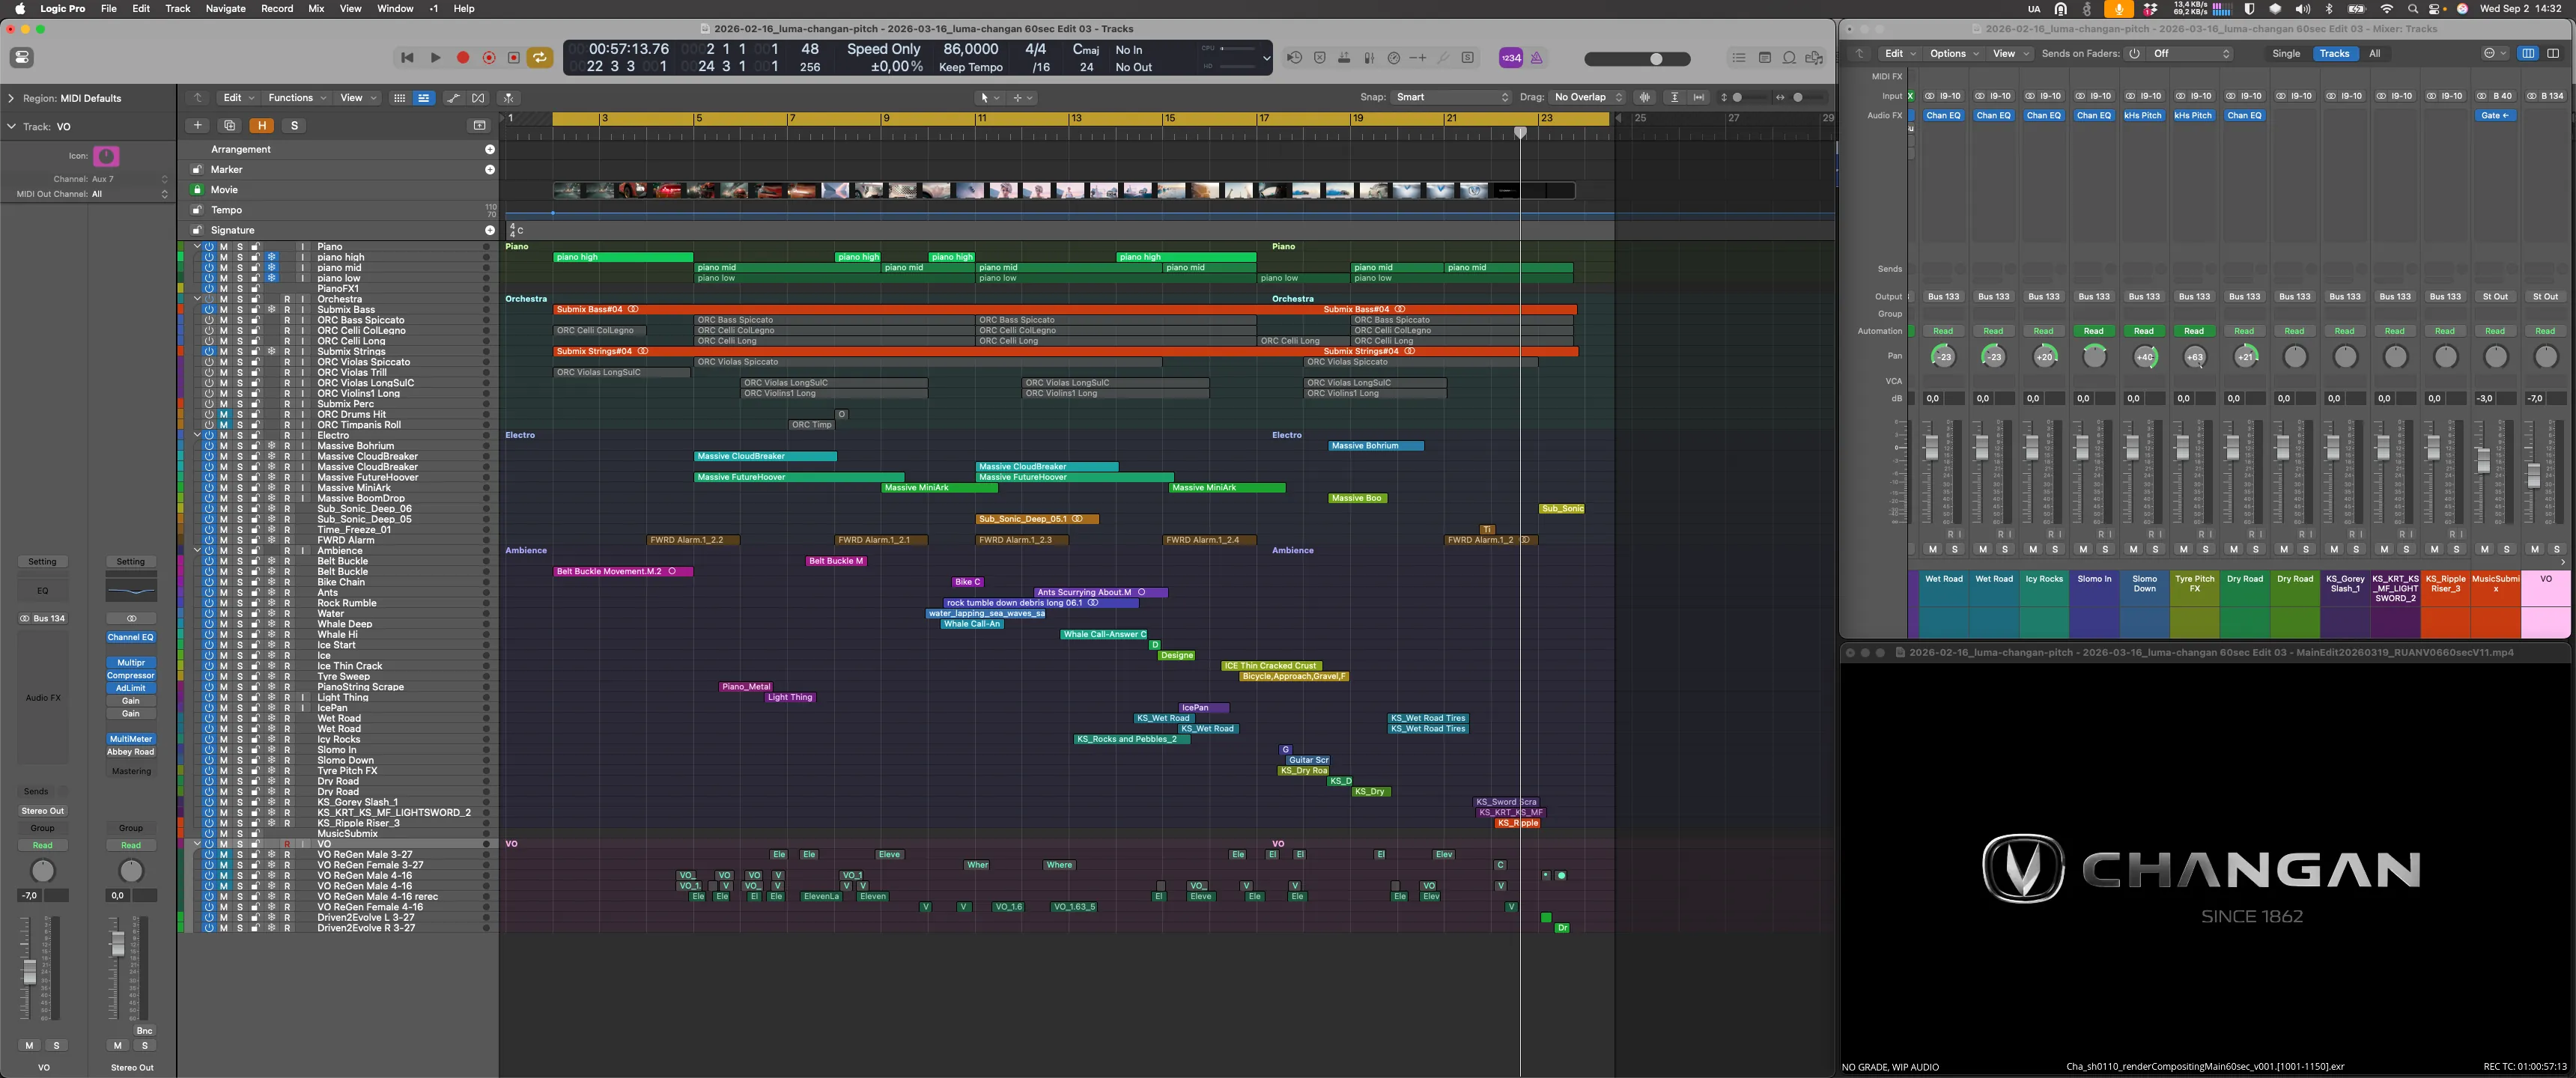This screenshot has height=1078, width=2576.
Task: Click the purple Count-in 1234 button
Action: pyautogui.click(x=1511, y=58)
